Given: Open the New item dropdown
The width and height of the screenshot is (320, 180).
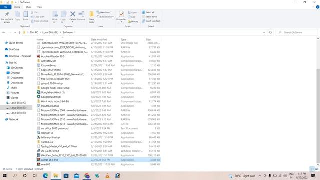Looking at the screenshot, I should click(x=104, y=12).
